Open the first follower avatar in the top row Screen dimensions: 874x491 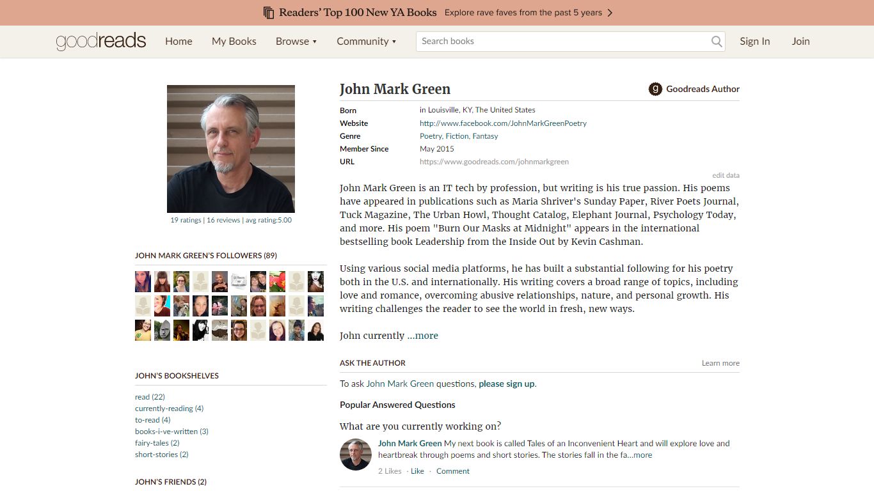(x=143, y=282)
